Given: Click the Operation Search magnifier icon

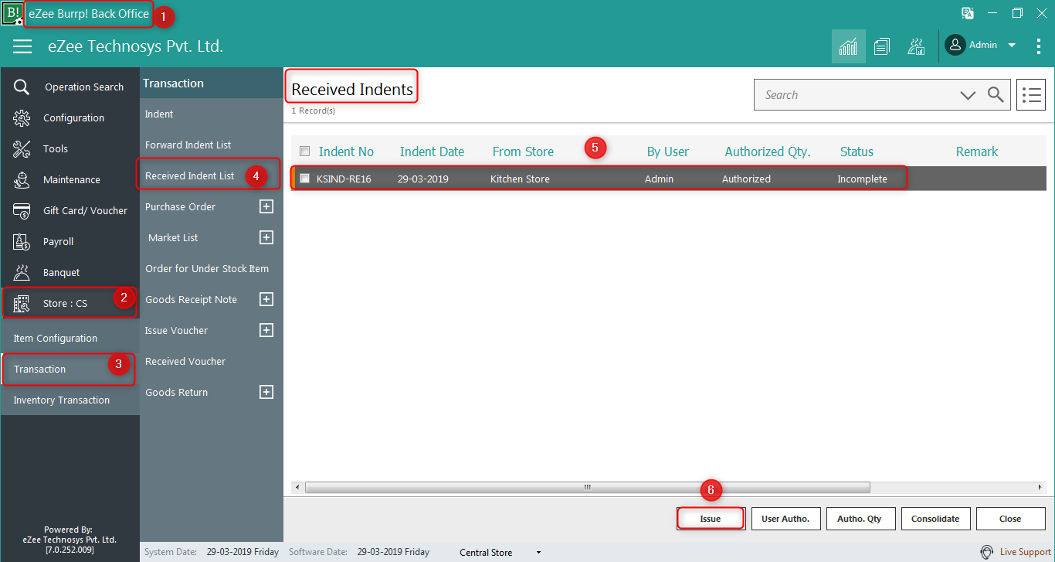Looking at the screenshot, I should [22, 87].
